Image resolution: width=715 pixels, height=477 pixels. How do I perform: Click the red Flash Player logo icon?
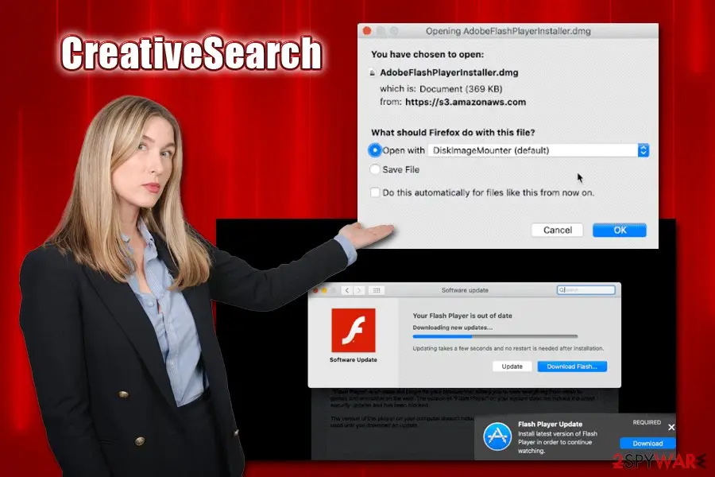[x=354, y=330]
